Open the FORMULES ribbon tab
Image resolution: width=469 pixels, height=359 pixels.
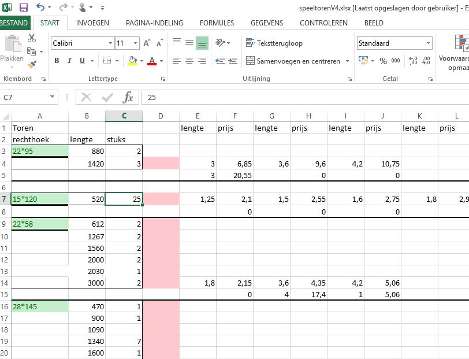coord(217,23)
